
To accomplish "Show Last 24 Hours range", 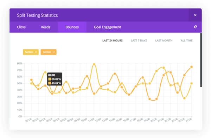I will pos(113,40).
